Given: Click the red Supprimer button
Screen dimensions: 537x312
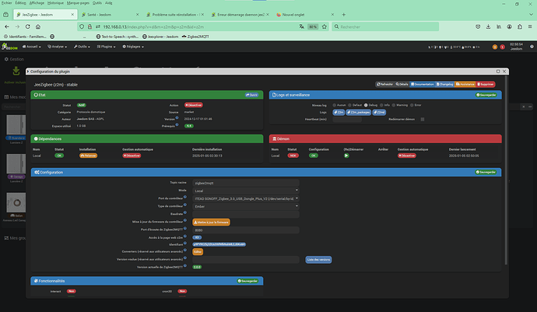Looking at the screenshot, I should pyautogui.click(x=486, y=84).
